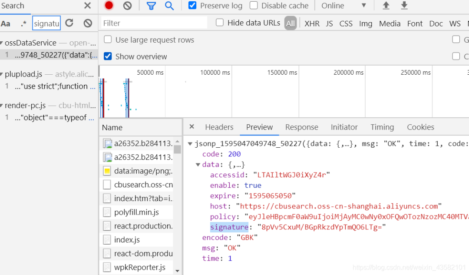Toggle the filter funnel icon
Image resolution: width=469 pixels, height=275 pixels.
[152, 6]
